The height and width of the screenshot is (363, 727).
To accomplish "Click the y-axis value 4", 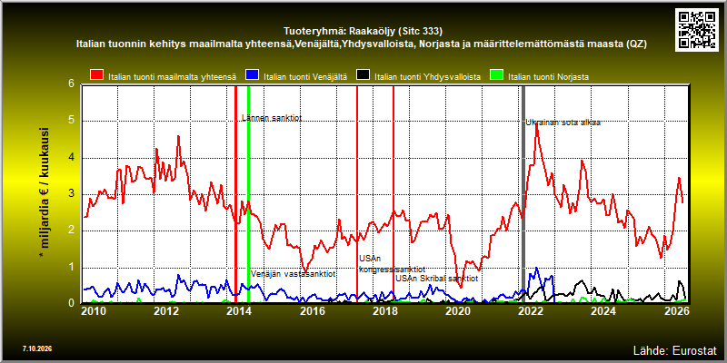I will tap(72, 157).
